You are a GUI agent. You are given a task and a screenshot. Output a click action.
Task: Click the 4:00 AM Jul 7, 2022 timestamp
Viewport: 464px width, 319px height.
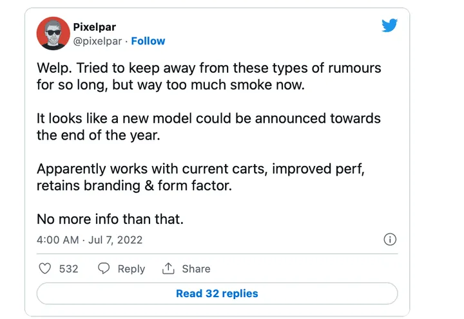click(90, 240)
